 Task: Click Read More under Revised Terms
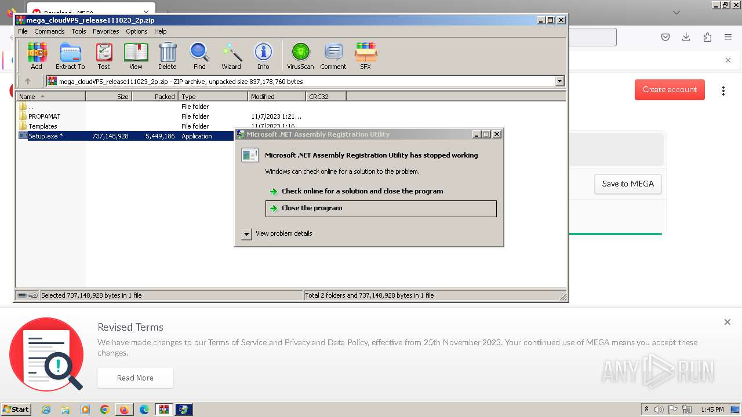135,378
